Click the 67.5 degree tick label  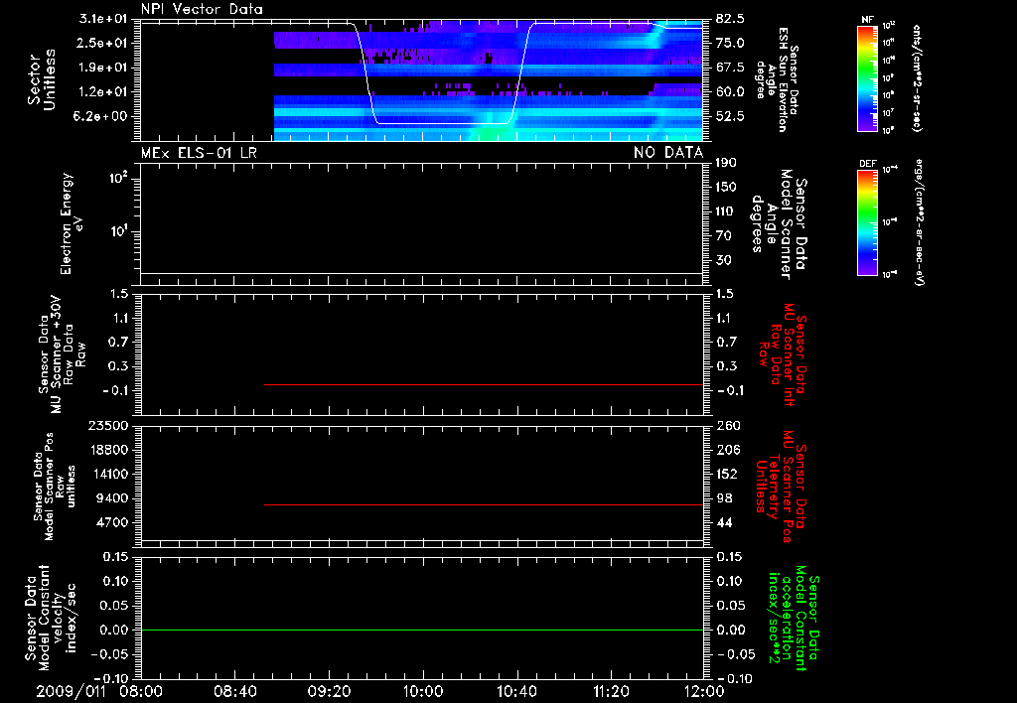point(730,68)
